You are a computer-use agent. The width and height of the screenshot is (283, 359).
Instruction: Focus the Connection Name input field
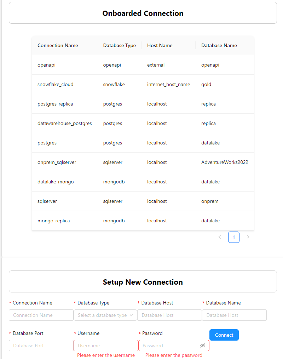pos(41,315)
